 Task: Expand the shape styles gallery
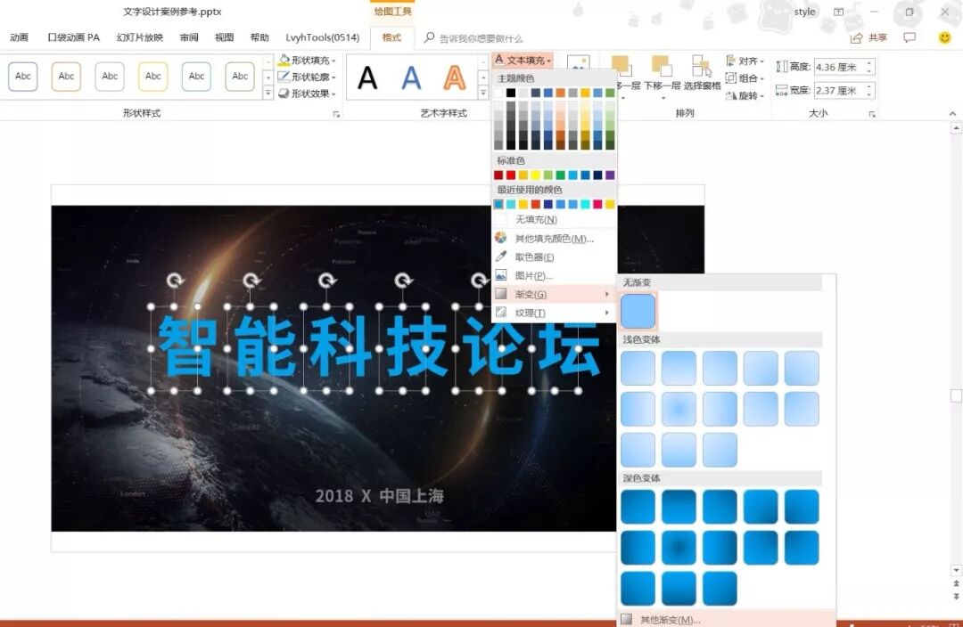pyautogui.click(x=267, y=93)
